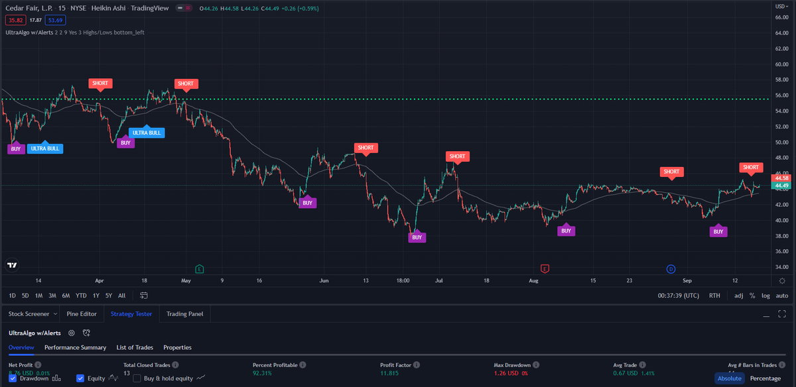Toggle percent scale button
The height and width of the screenshot is (387, 796).
click(752, 296)
